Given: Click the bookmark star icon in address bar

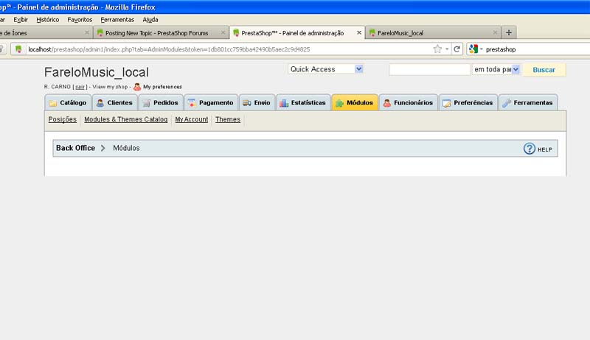Looking at the screenshot, I should click(437, 49).
